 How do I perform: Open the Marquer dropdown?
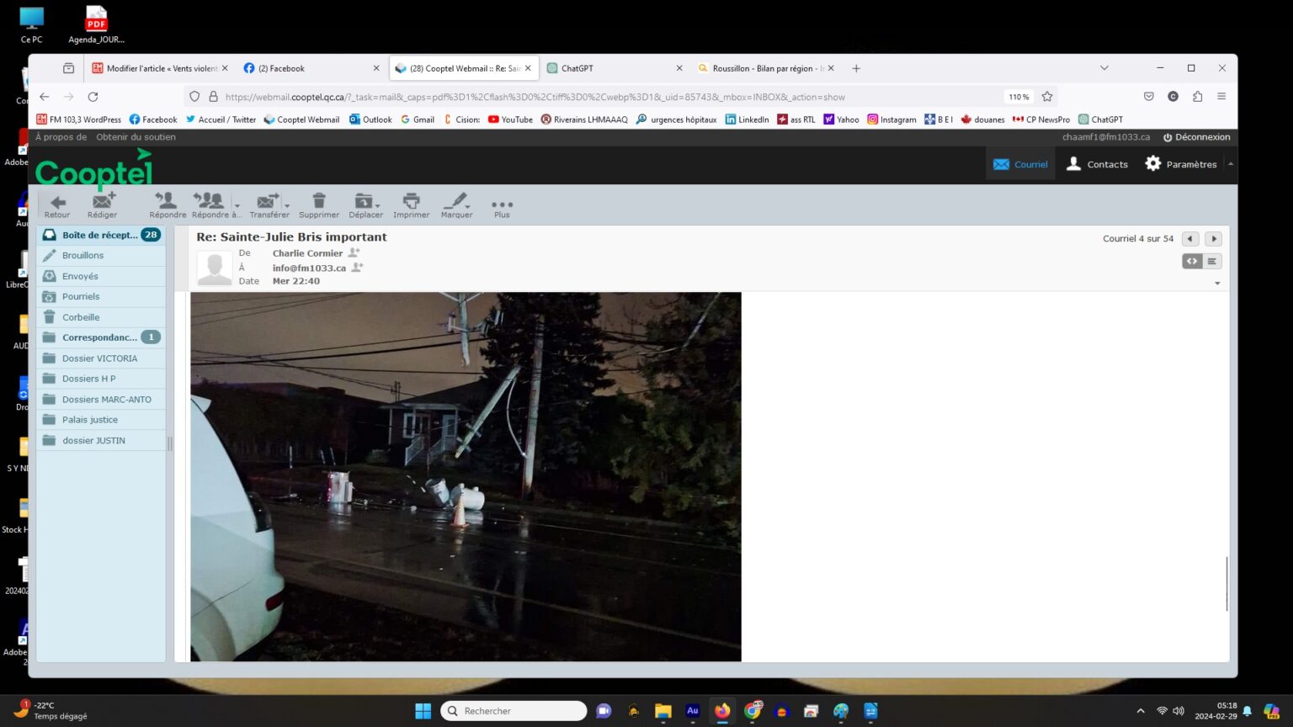[x=457, y=203]
